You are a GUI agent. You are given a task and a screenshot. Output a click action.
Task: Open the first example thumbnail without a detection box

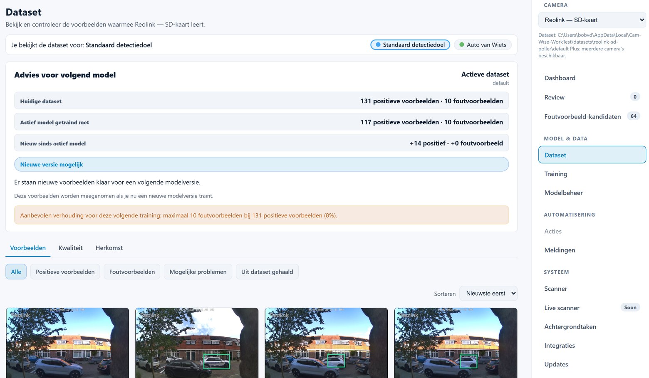(x=67, y=343)
